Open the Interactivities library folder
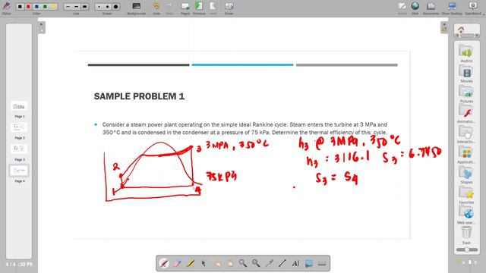Image resolution: width=486 pixels, height=273 pixels. [466, 135]
